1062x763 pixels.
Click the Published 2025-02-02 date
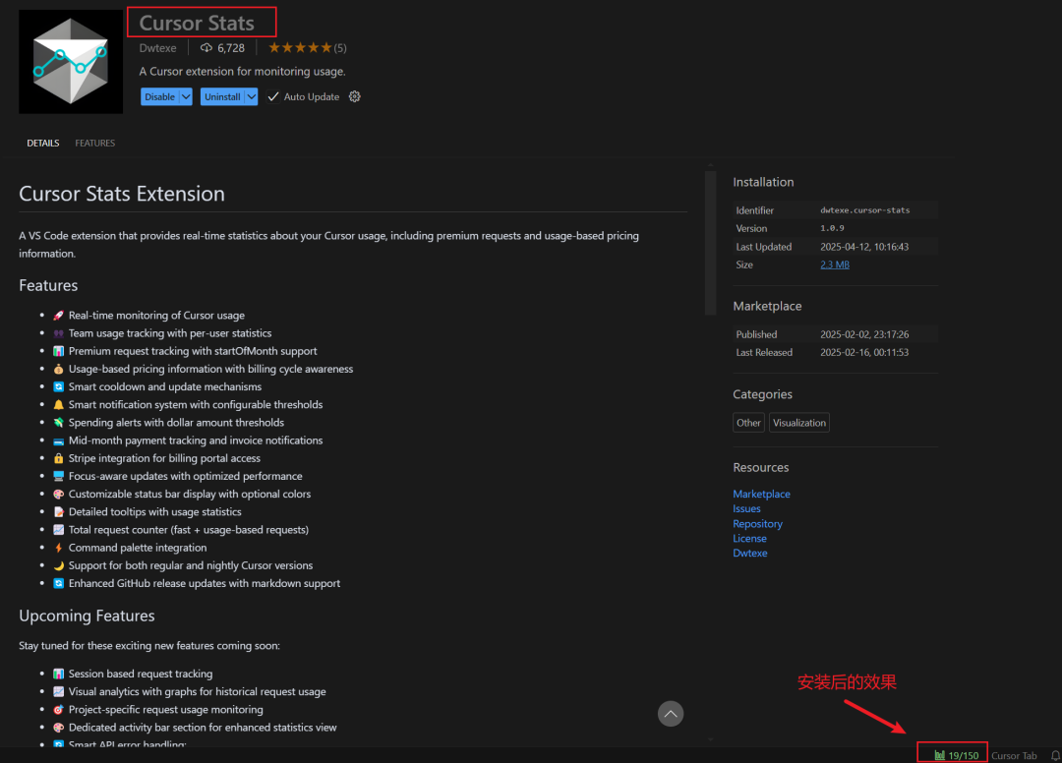click(x=864, y=334)
